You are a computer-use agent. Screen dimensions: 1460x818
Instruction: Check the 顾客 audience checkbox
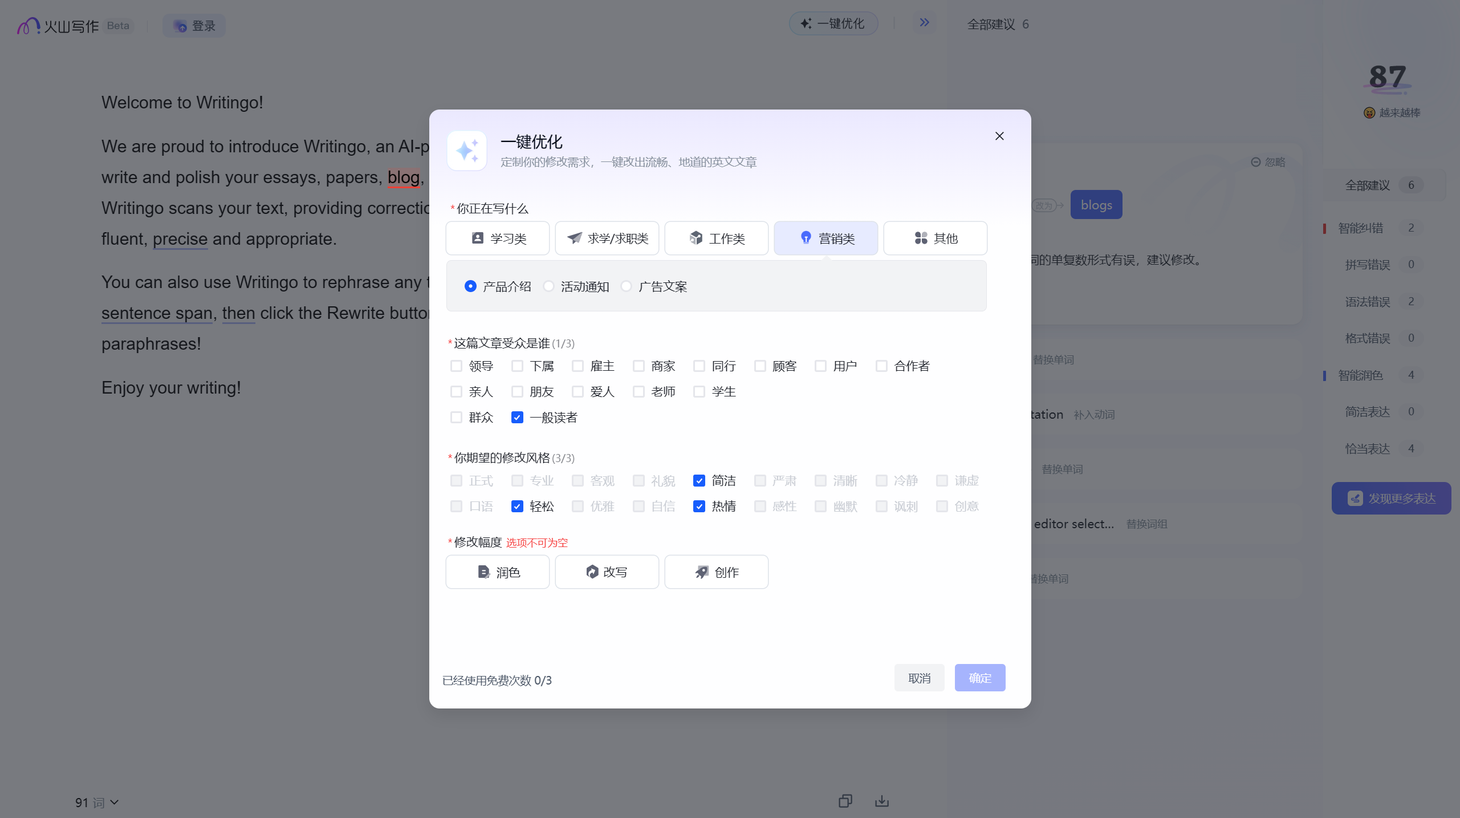point(759,366)
